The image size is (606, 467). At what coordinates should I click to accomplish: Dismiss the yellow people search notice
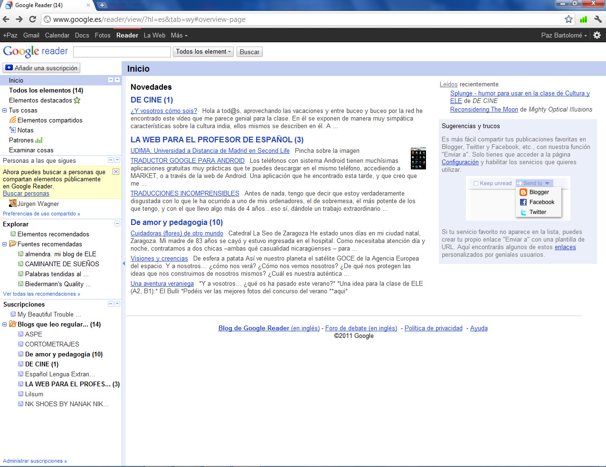[x=116, y=172]
